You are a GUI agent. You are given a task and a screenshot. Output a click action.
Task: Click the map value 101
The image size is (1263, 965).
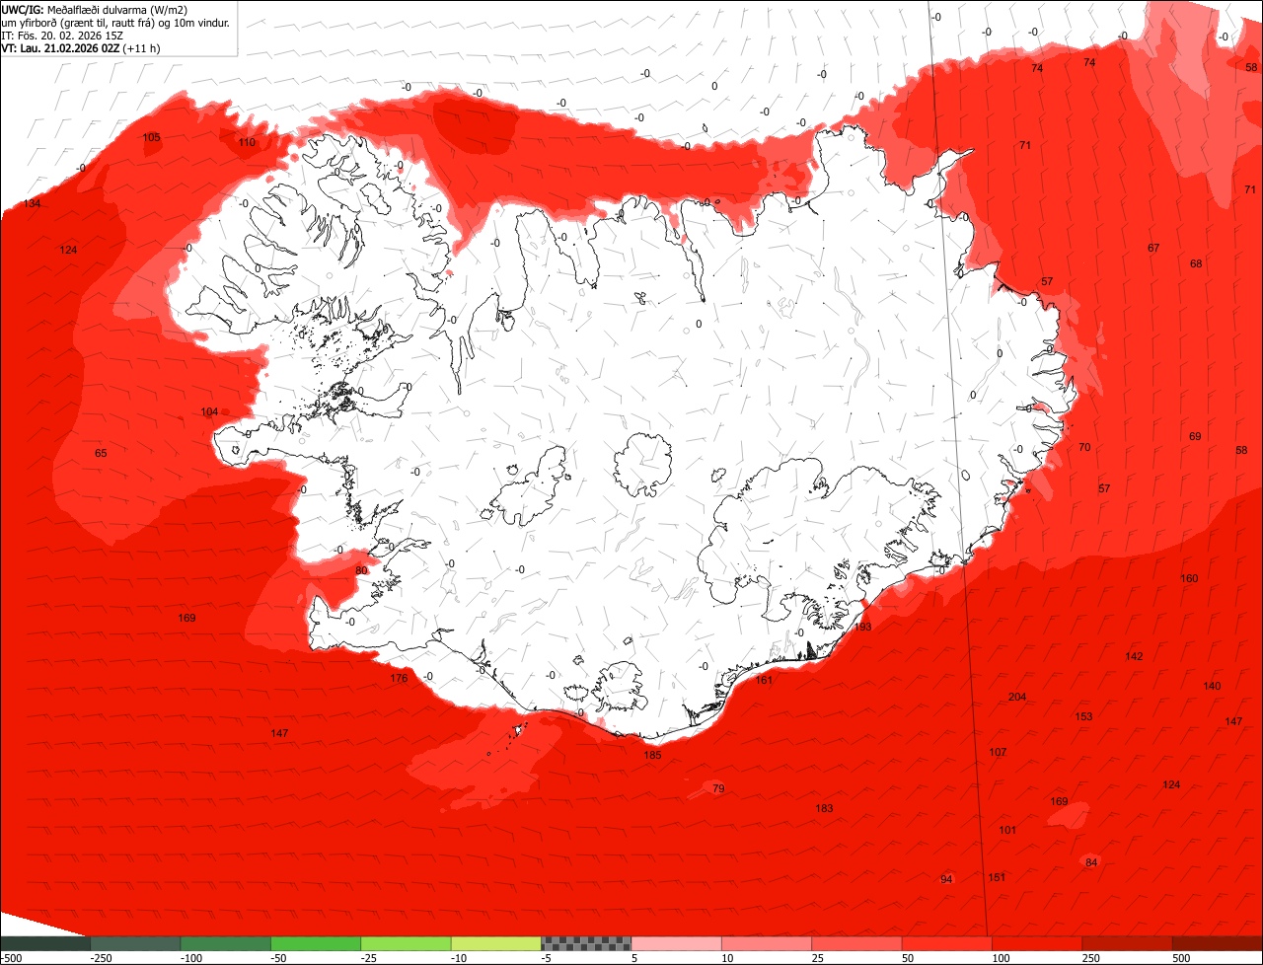(1007, 830)
